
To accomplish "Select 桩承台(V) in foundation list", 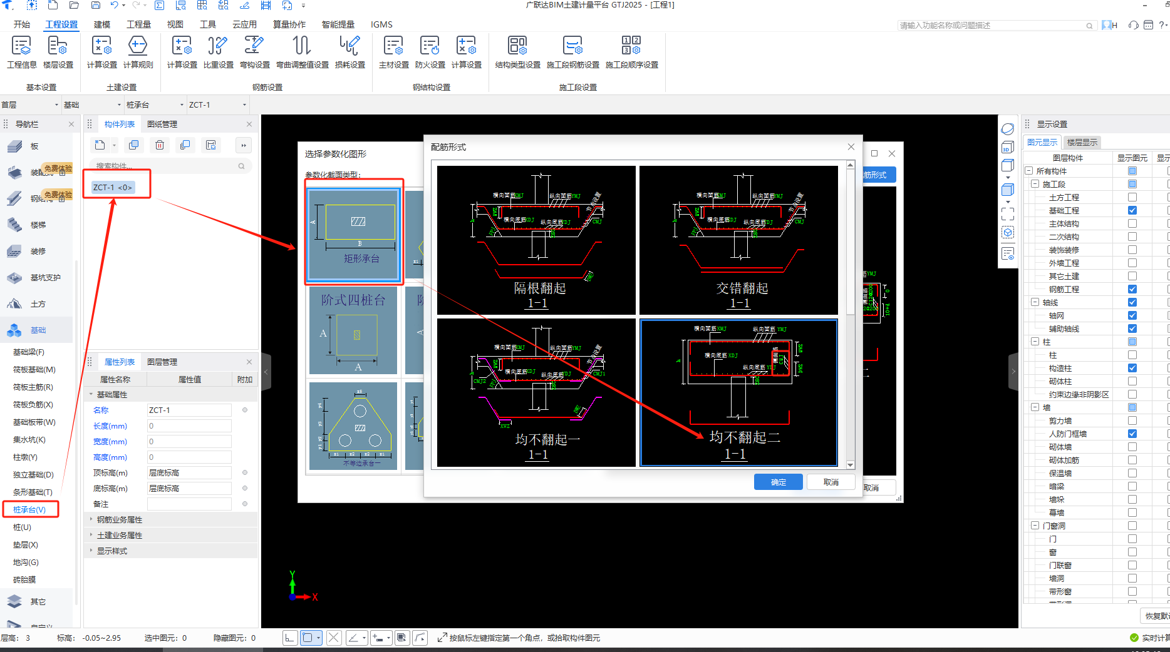I will [x=29, y=509].
